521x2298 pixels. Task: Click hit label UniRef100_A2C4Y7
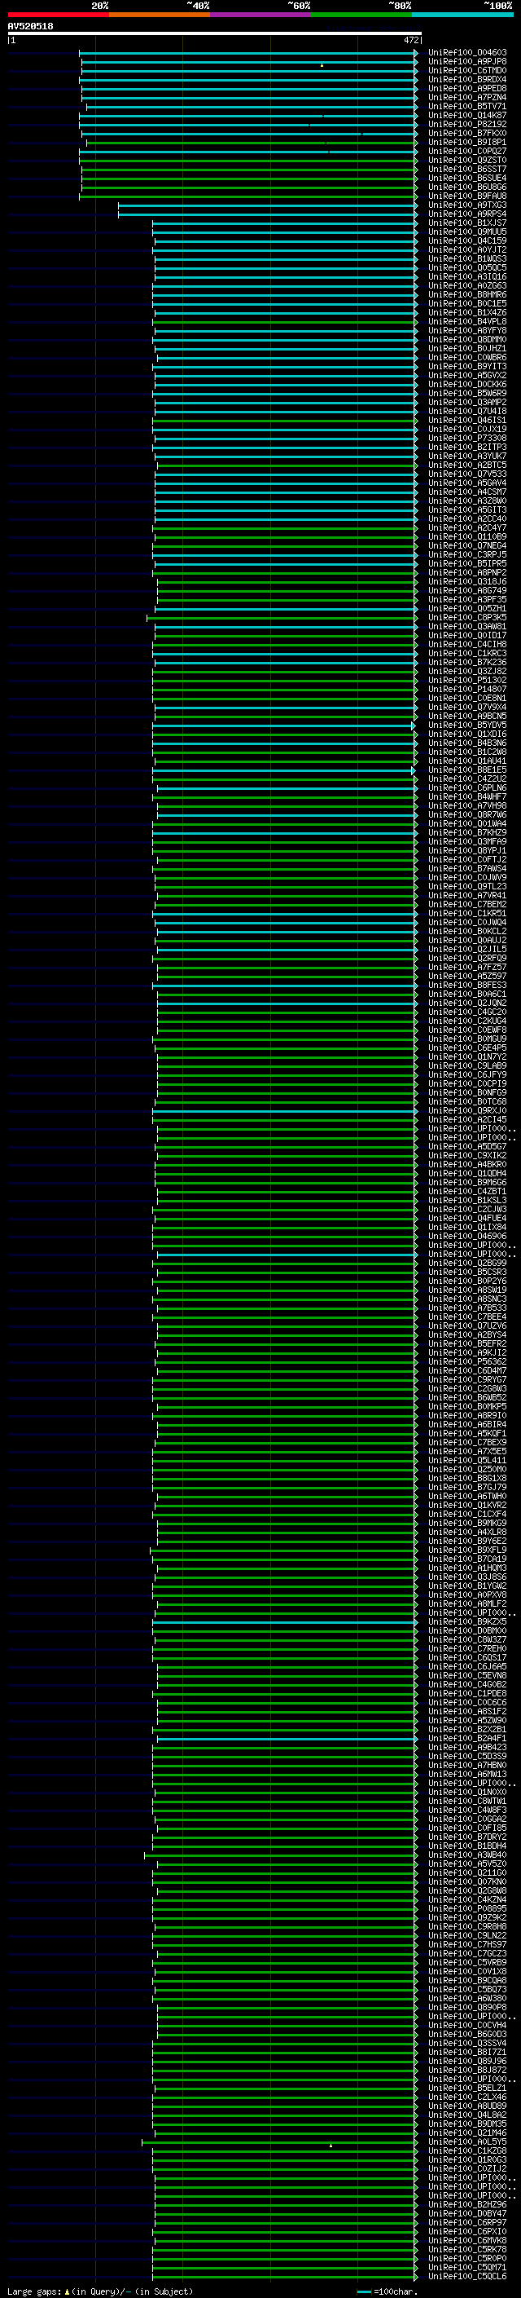[467, 528]
